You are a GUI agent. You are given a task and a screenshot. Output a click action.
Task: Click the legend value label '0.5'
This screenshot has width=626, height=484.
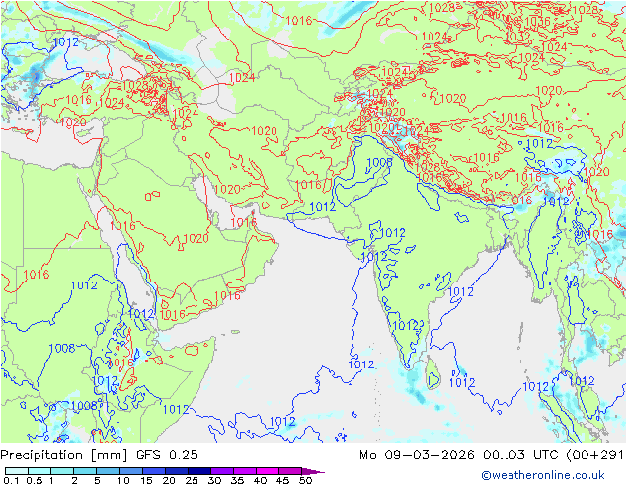point(34,480)
